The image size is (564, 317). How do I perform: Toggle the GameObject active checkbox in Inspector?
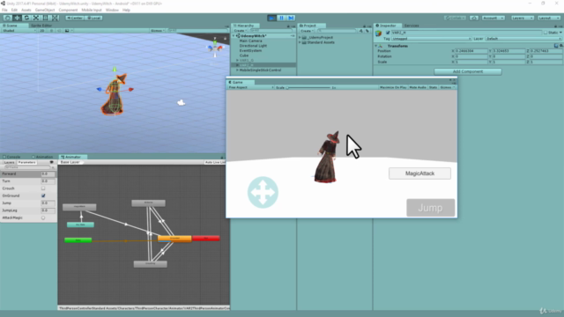coord(388,33)
